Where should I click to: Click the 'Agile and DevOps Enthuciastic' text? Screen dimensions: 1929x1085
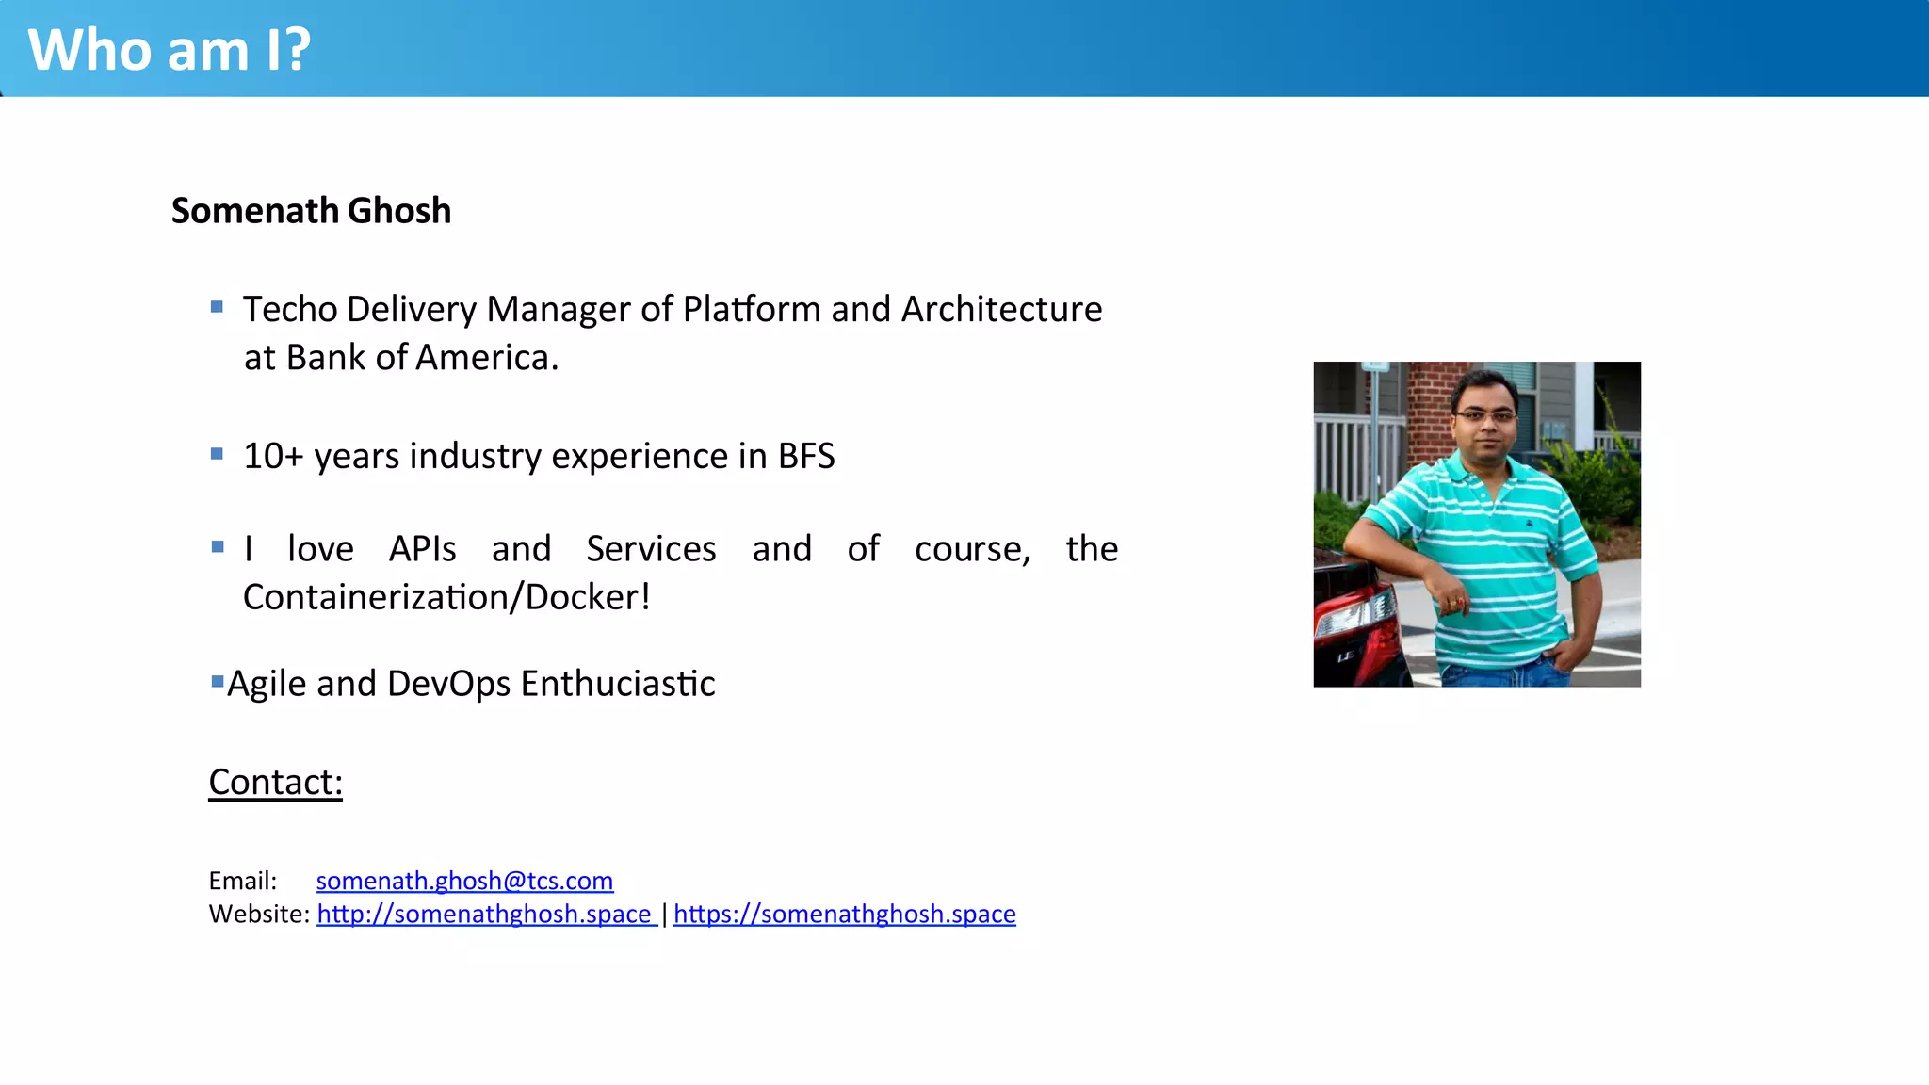coord(471,684)
